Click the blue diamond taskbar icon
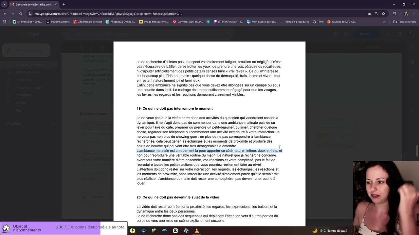The image size is (419, 235). click(x=143, y=230)
